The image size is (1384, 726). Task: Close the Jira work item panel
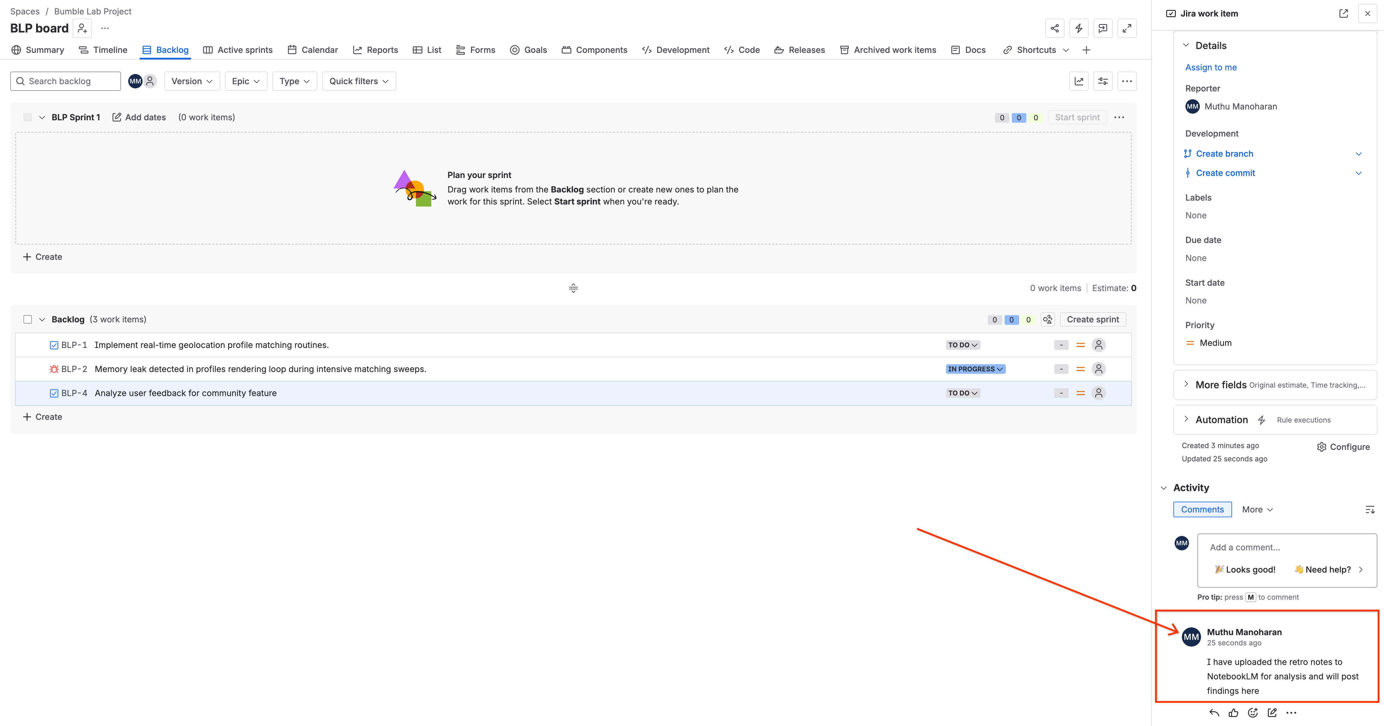1367,14
